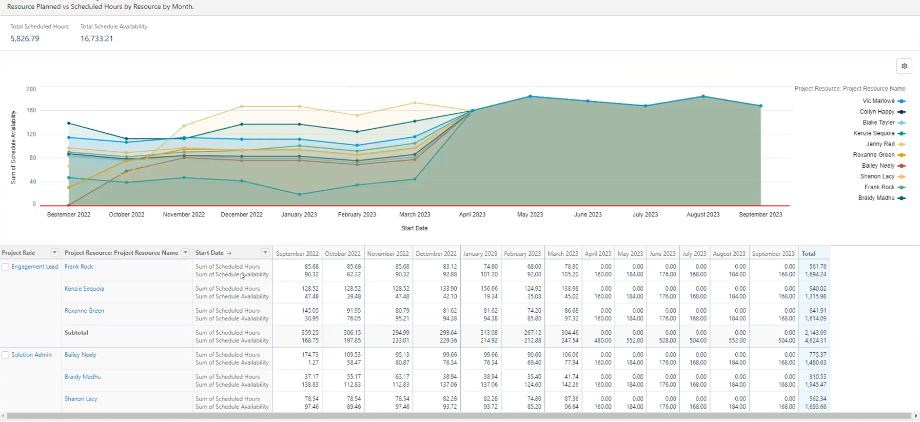Image resolution: width=920 pixels, height=422 pixels.
Task: Click the December 2022 column header
Action: (x=436, y=254)
